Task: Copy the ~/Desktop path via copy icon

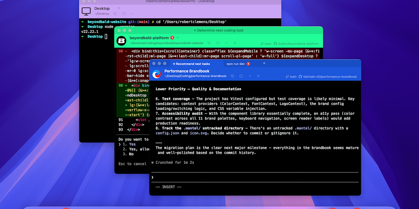Action: (x=115, y=13)
